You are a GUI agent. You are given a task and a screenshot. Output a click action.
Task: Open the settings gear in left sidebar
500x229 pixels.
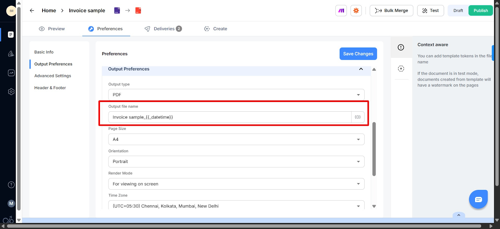[x=11, y=92]
